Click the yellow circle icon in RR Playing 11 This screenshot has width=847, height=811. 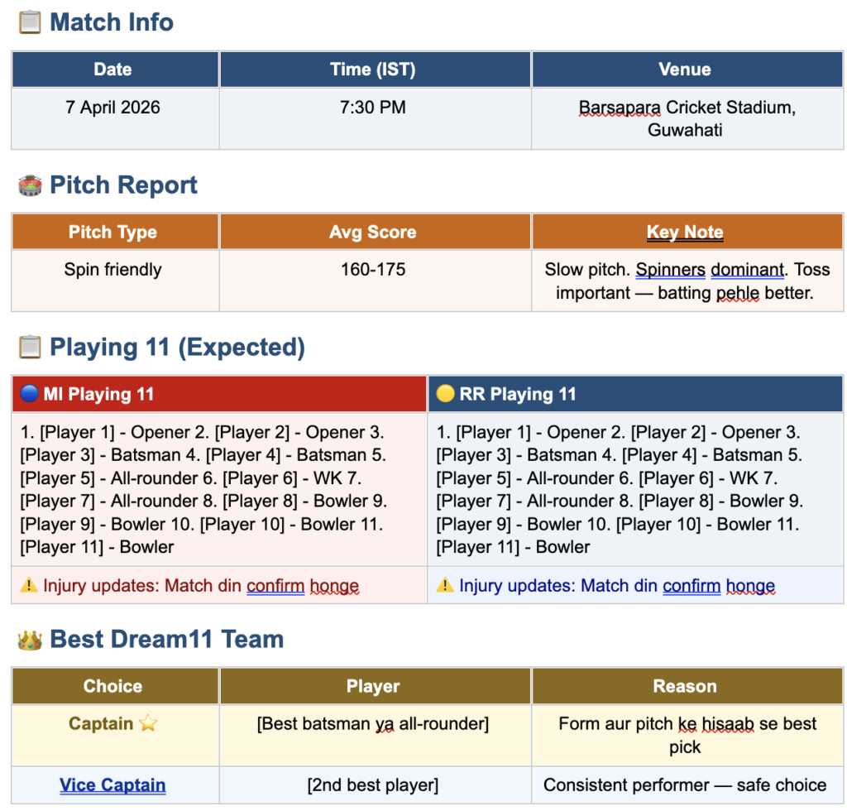click(445, 393)
